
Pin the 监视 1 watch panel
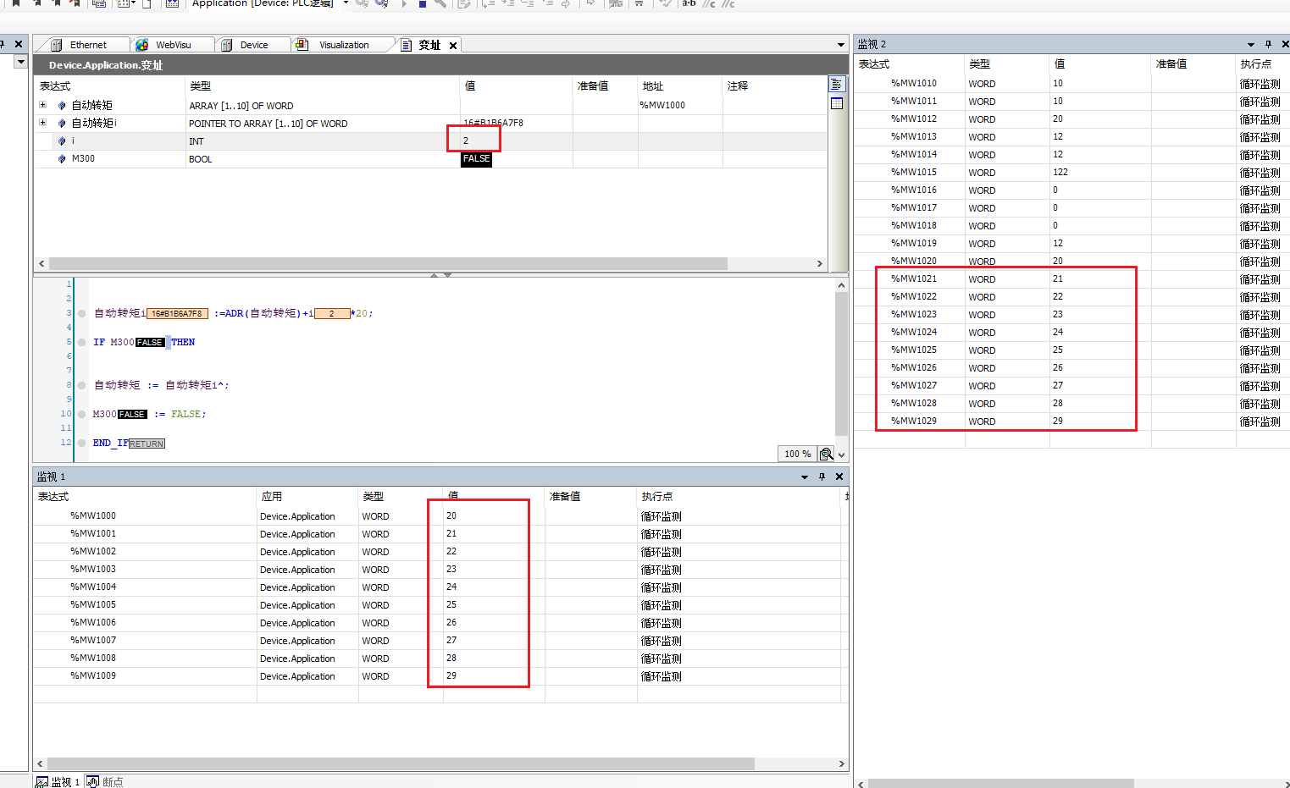point(822,477)
